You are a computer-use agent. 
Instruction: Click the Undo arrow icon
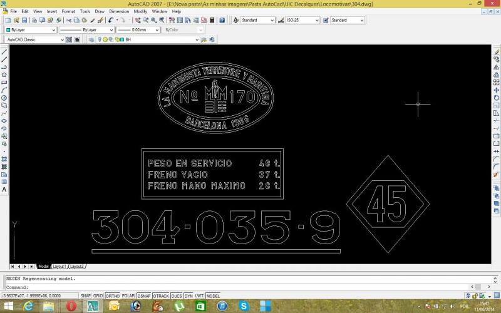pos(111,20)
